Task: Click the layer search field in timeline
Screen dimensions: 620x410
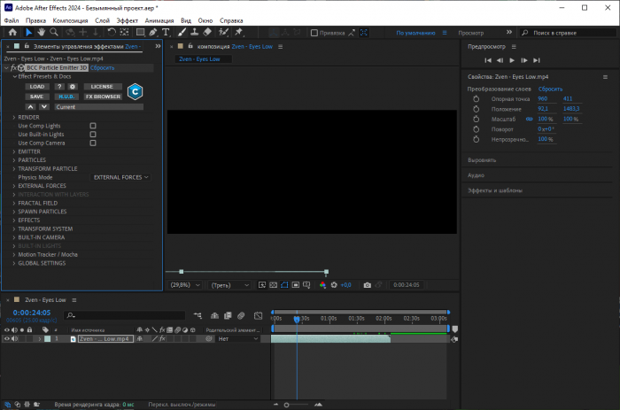Action: coord(124,315)
